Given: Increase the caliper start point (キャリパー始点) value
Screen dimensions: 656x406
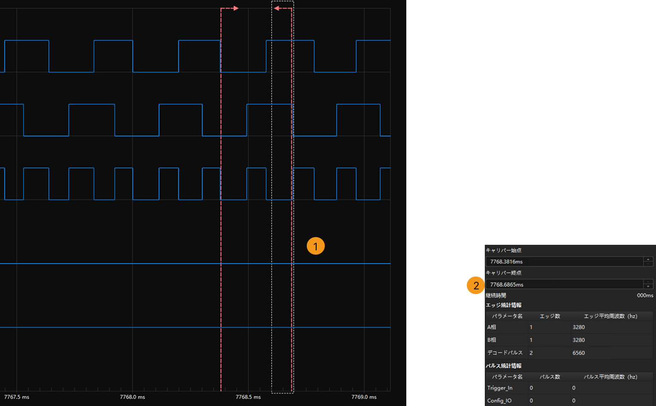Looking at the screenshot, I should (648, 259).
